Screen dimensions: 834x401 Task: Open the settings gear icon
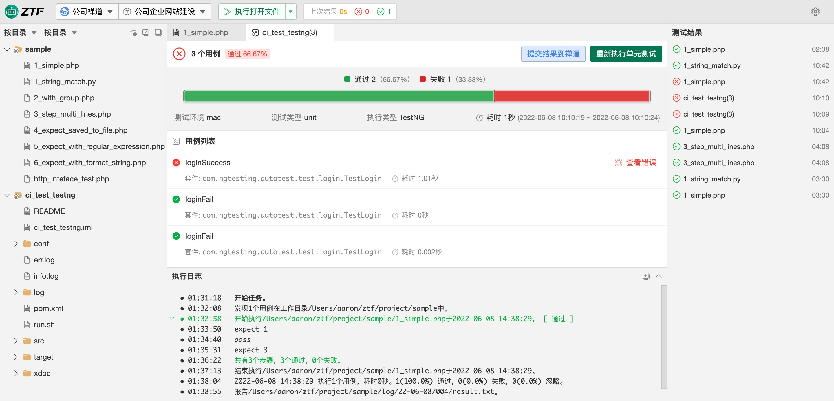click(815, 12)
